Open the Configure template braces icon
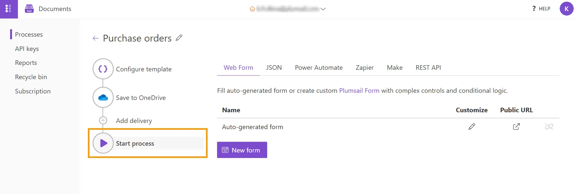575x194 pixels. (x=103, y=69)
